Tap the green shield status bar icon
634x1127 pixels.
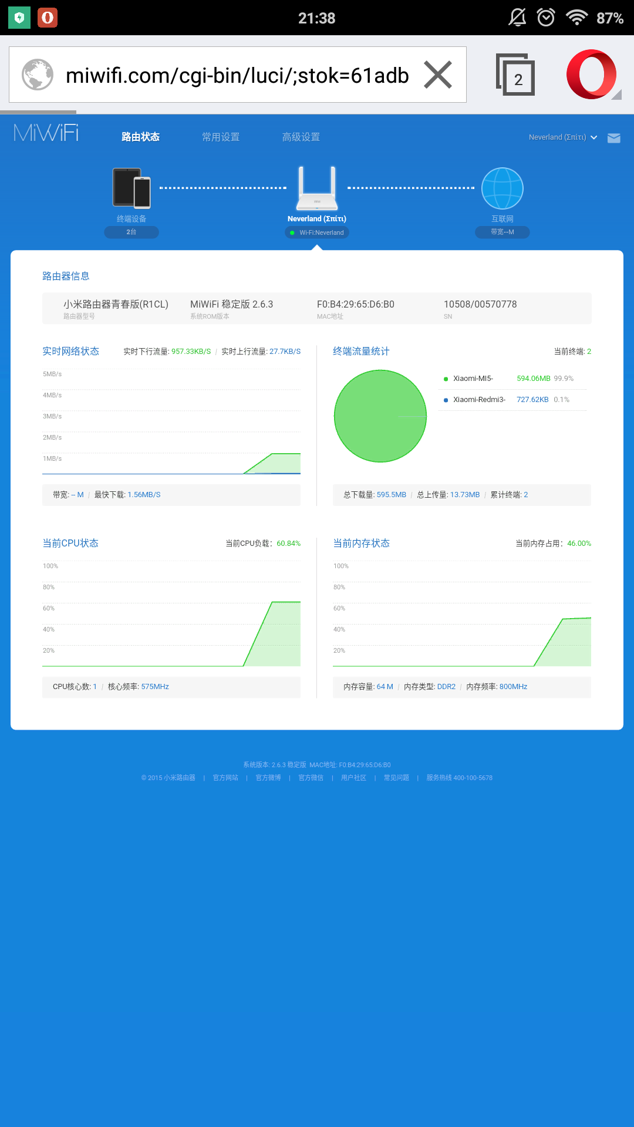pyautogui.click(x=19, y=18)
